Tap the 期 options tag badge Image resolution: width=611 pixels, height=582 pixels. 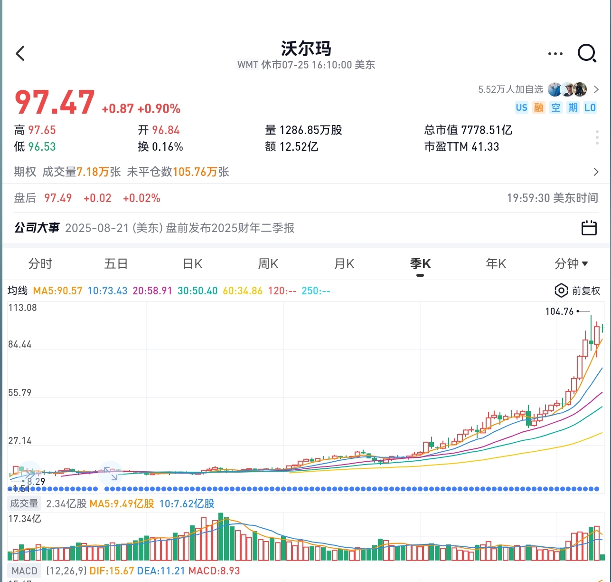point(573,107)
